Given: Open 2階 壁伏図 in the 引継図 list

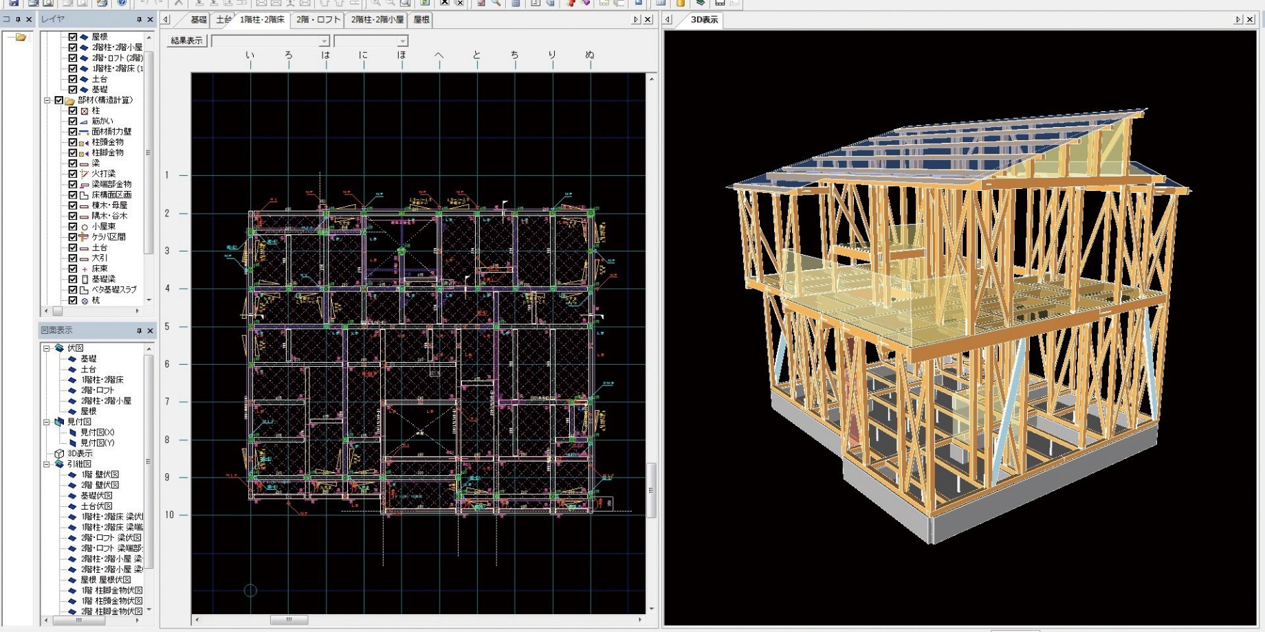Looking at the screenshot, I should click(100, 485).
